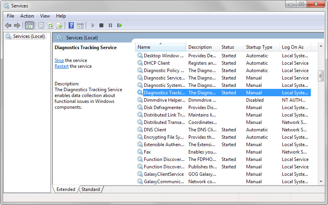Image resolution: width=328 pixels, height=205 pixels.
Task: Sort by the Description column header
Action: [x=202, y=47]
